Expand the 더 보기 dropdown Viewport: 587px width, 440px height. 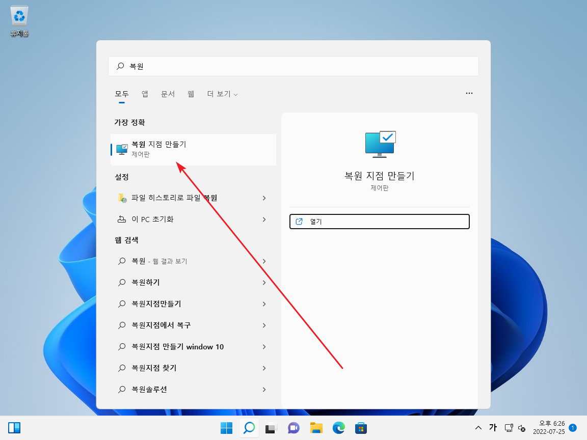pyautogui.click(x=222, y=94)
